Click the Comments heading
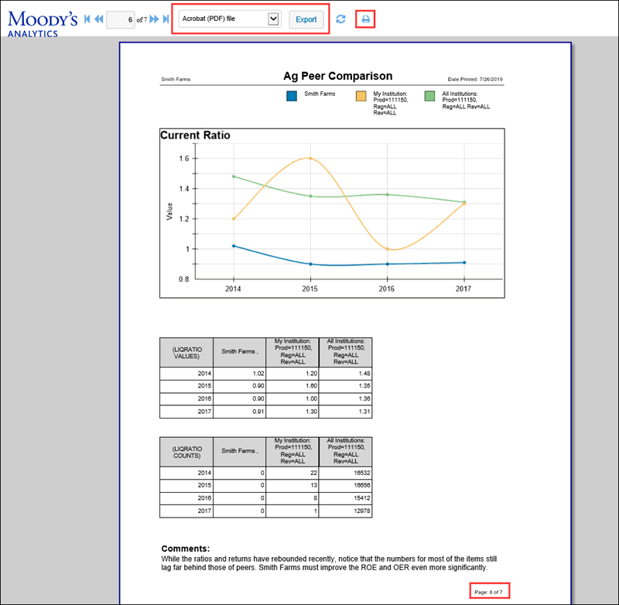This screenshot has height=605, width=619. click(x=185, y=549)
